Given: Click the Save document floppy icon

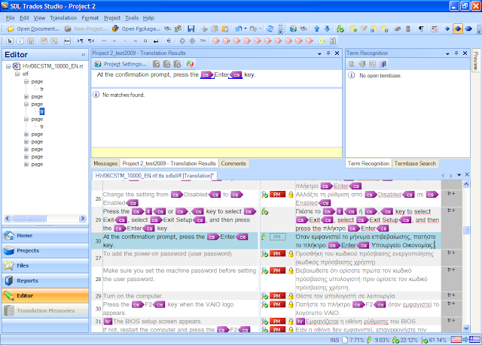Looking at the screenshot, I should pyautogui.click(x=191, y=29).
